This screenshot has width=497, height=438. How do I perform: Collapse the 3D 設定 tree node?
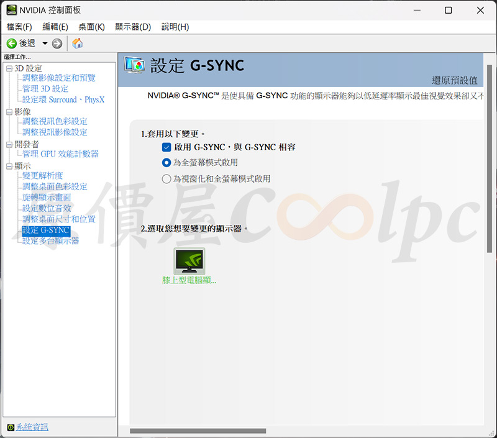[9, 68]
